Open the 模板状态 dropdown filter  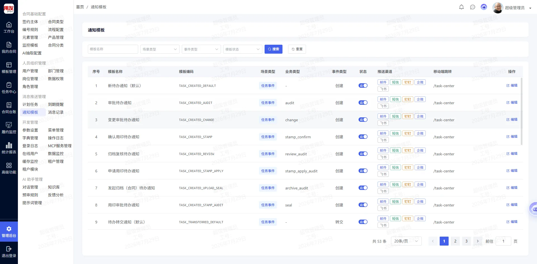click(x=243, y=49)
